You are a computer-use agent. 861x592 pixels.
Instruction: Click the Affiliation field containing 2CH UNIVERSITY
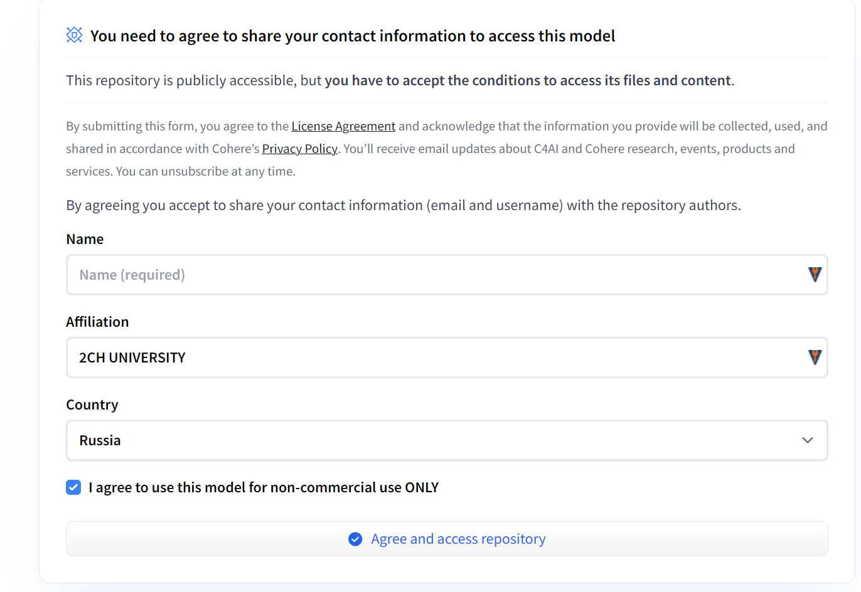pyautogui.click(x=447, y=357)
